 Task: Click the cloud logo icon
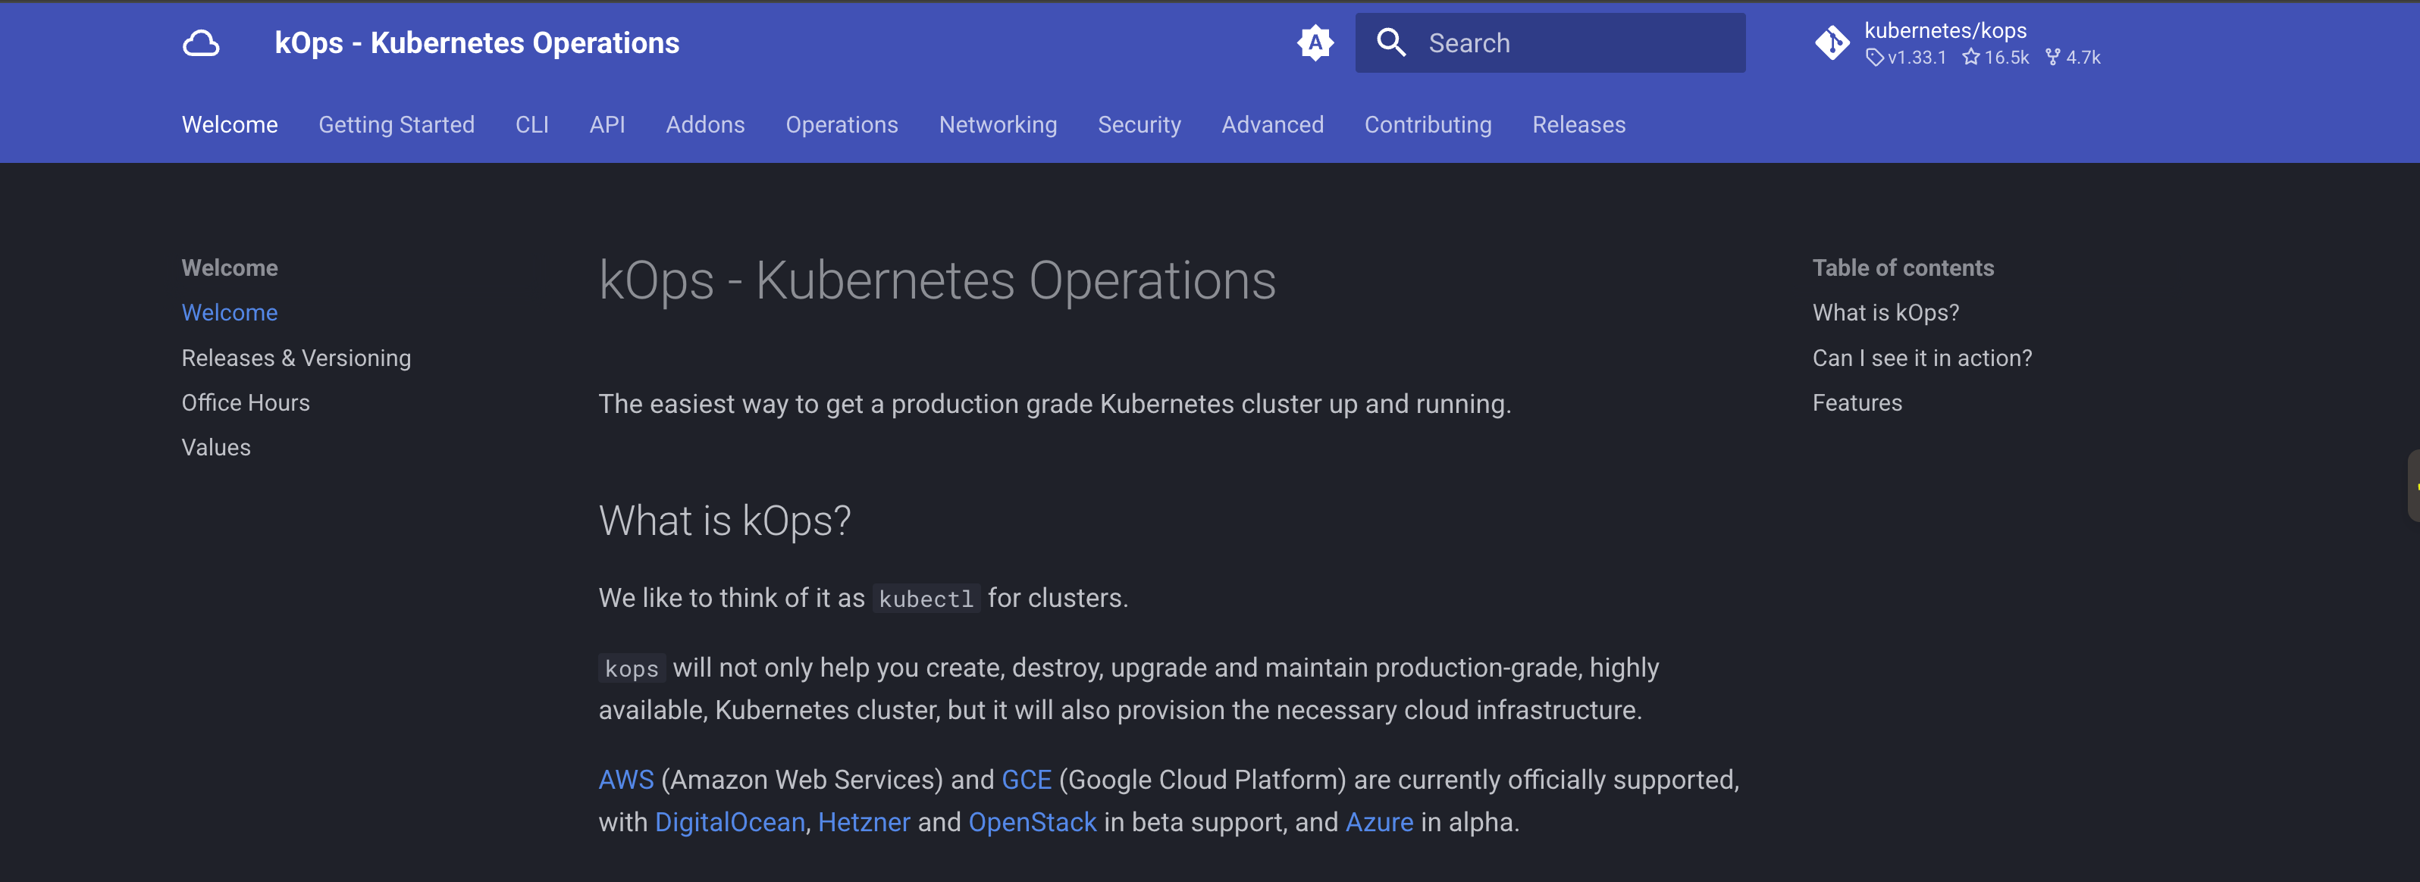point(200,43)
